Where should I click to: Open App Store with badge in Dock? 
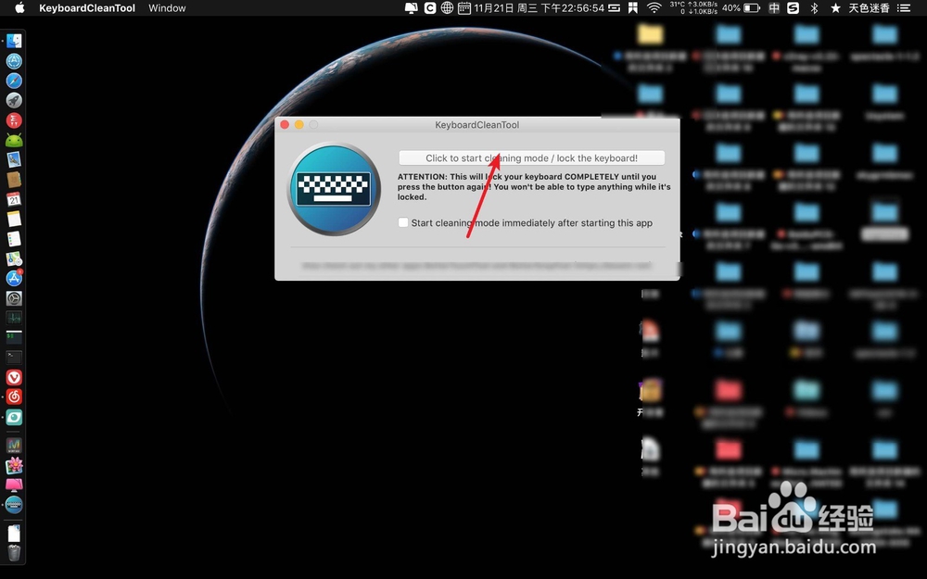tap(14, 278)
